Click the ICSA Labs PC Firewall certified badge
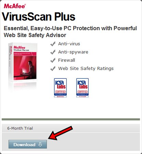This screenshot has width=142, height=154. pyautogui.click(x=82, y=88)
